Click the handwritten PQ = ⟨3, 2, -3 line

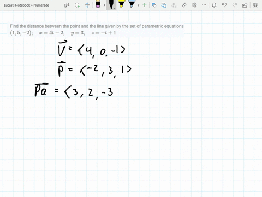[74, 91]
